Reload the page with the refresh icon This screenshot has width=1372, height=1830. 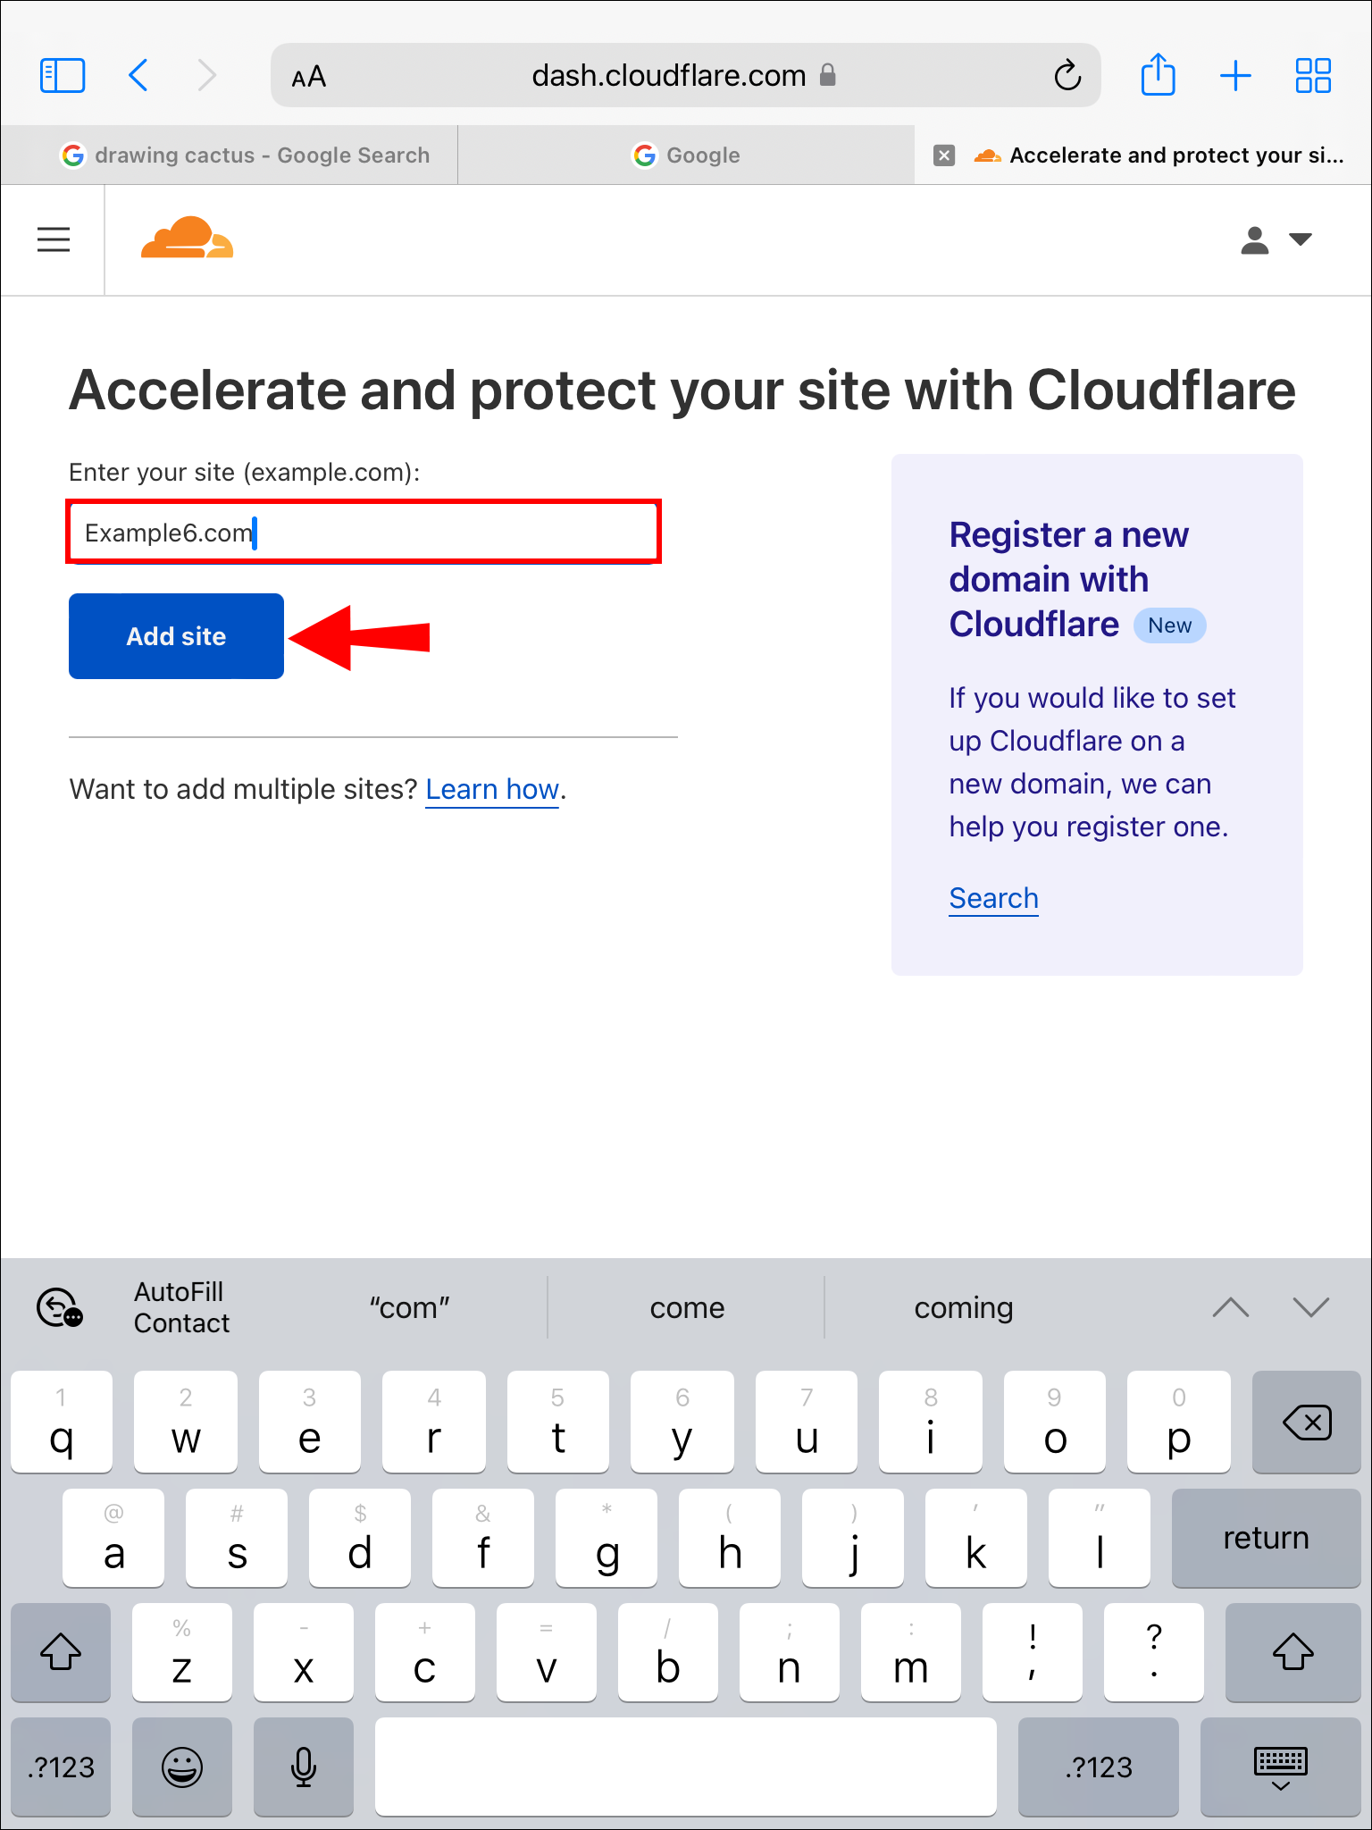coord(1067,76)
